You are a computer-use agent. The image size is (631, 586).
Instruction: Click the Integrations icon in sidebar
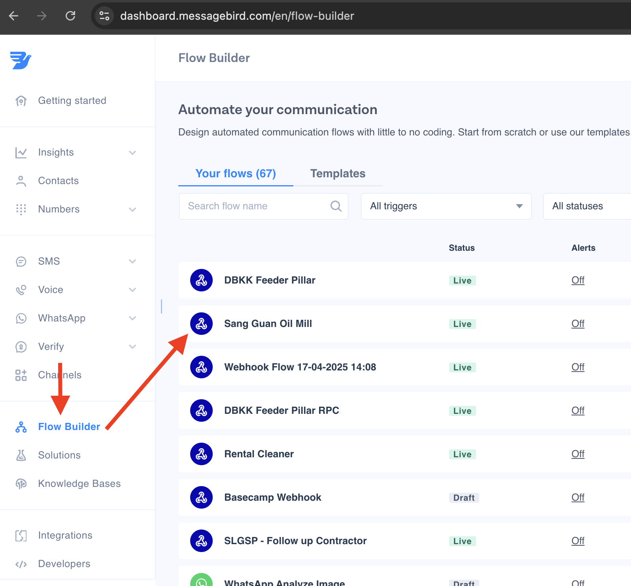click(x=21, y=535)
